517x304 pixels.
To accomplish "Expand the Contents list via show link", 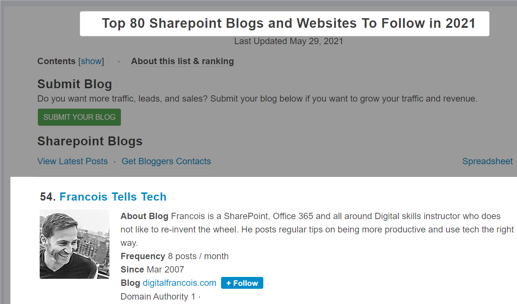I will 91,62.
